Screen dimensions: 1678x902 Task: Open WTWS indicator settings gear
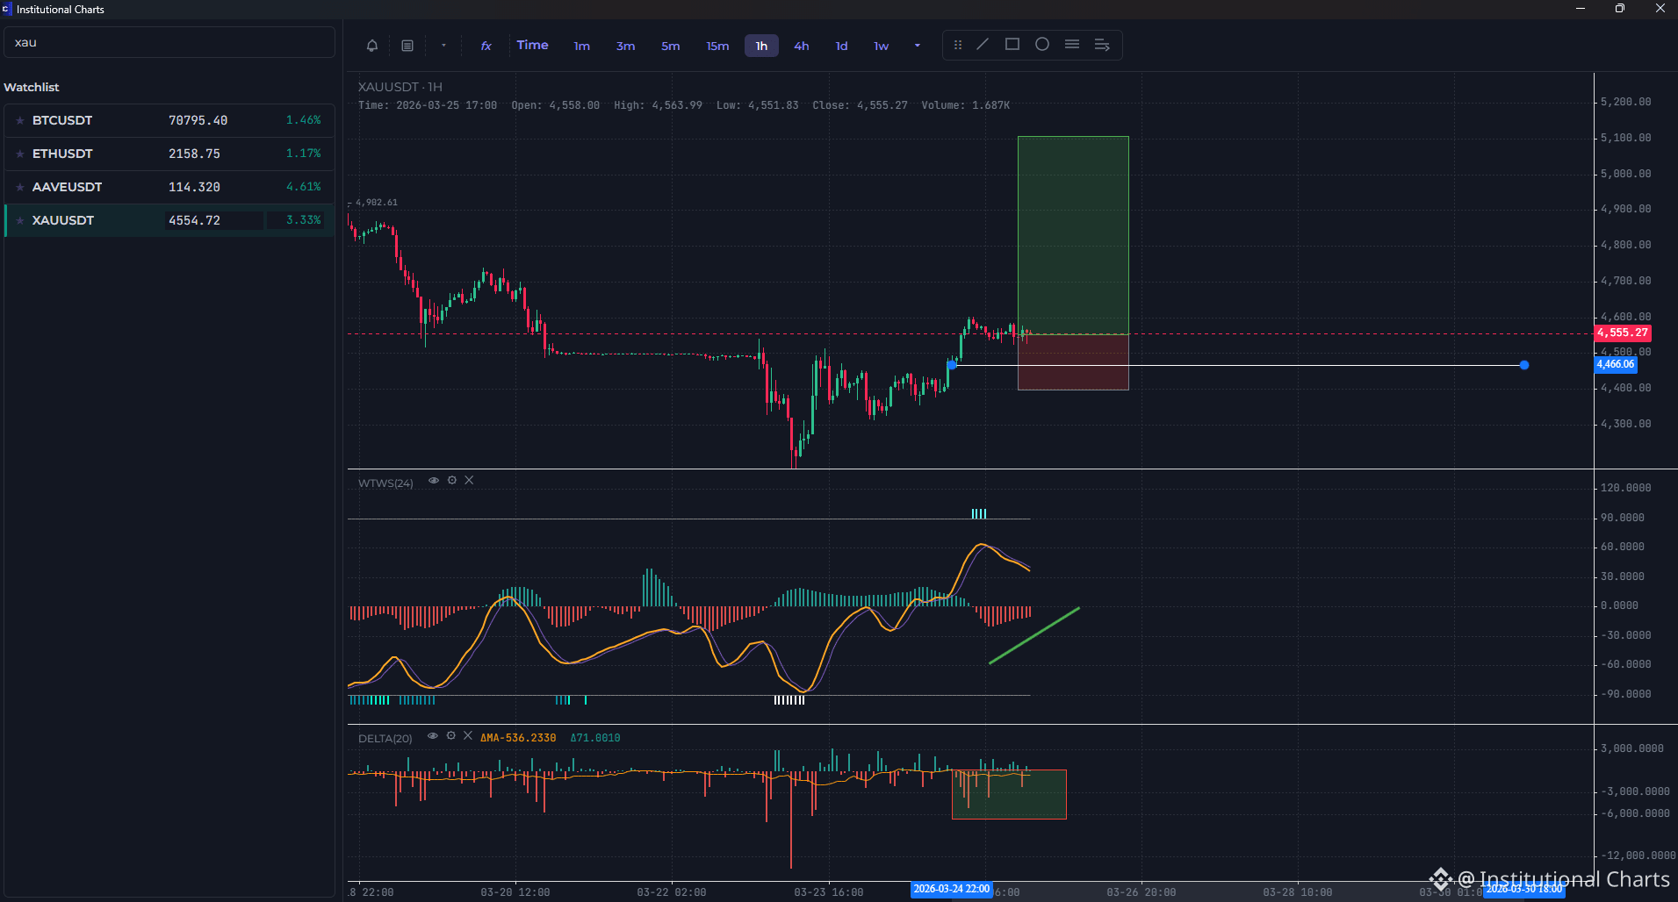tap(452, 481)
